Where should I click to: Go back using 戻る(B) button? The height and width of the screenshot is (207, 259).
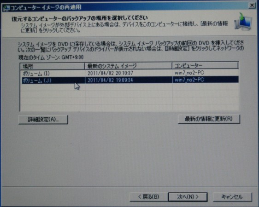click(149, 197)
